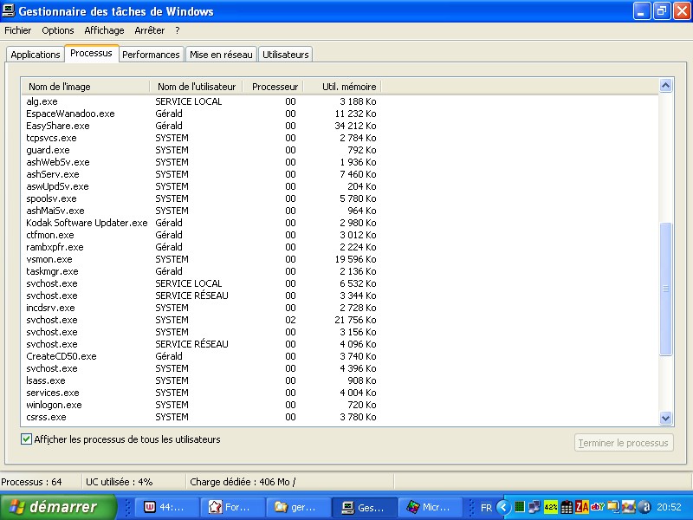The width and height of the screenshot is (693, 520).
Task: Click the colorful picture tray icon
Action: 629,507
